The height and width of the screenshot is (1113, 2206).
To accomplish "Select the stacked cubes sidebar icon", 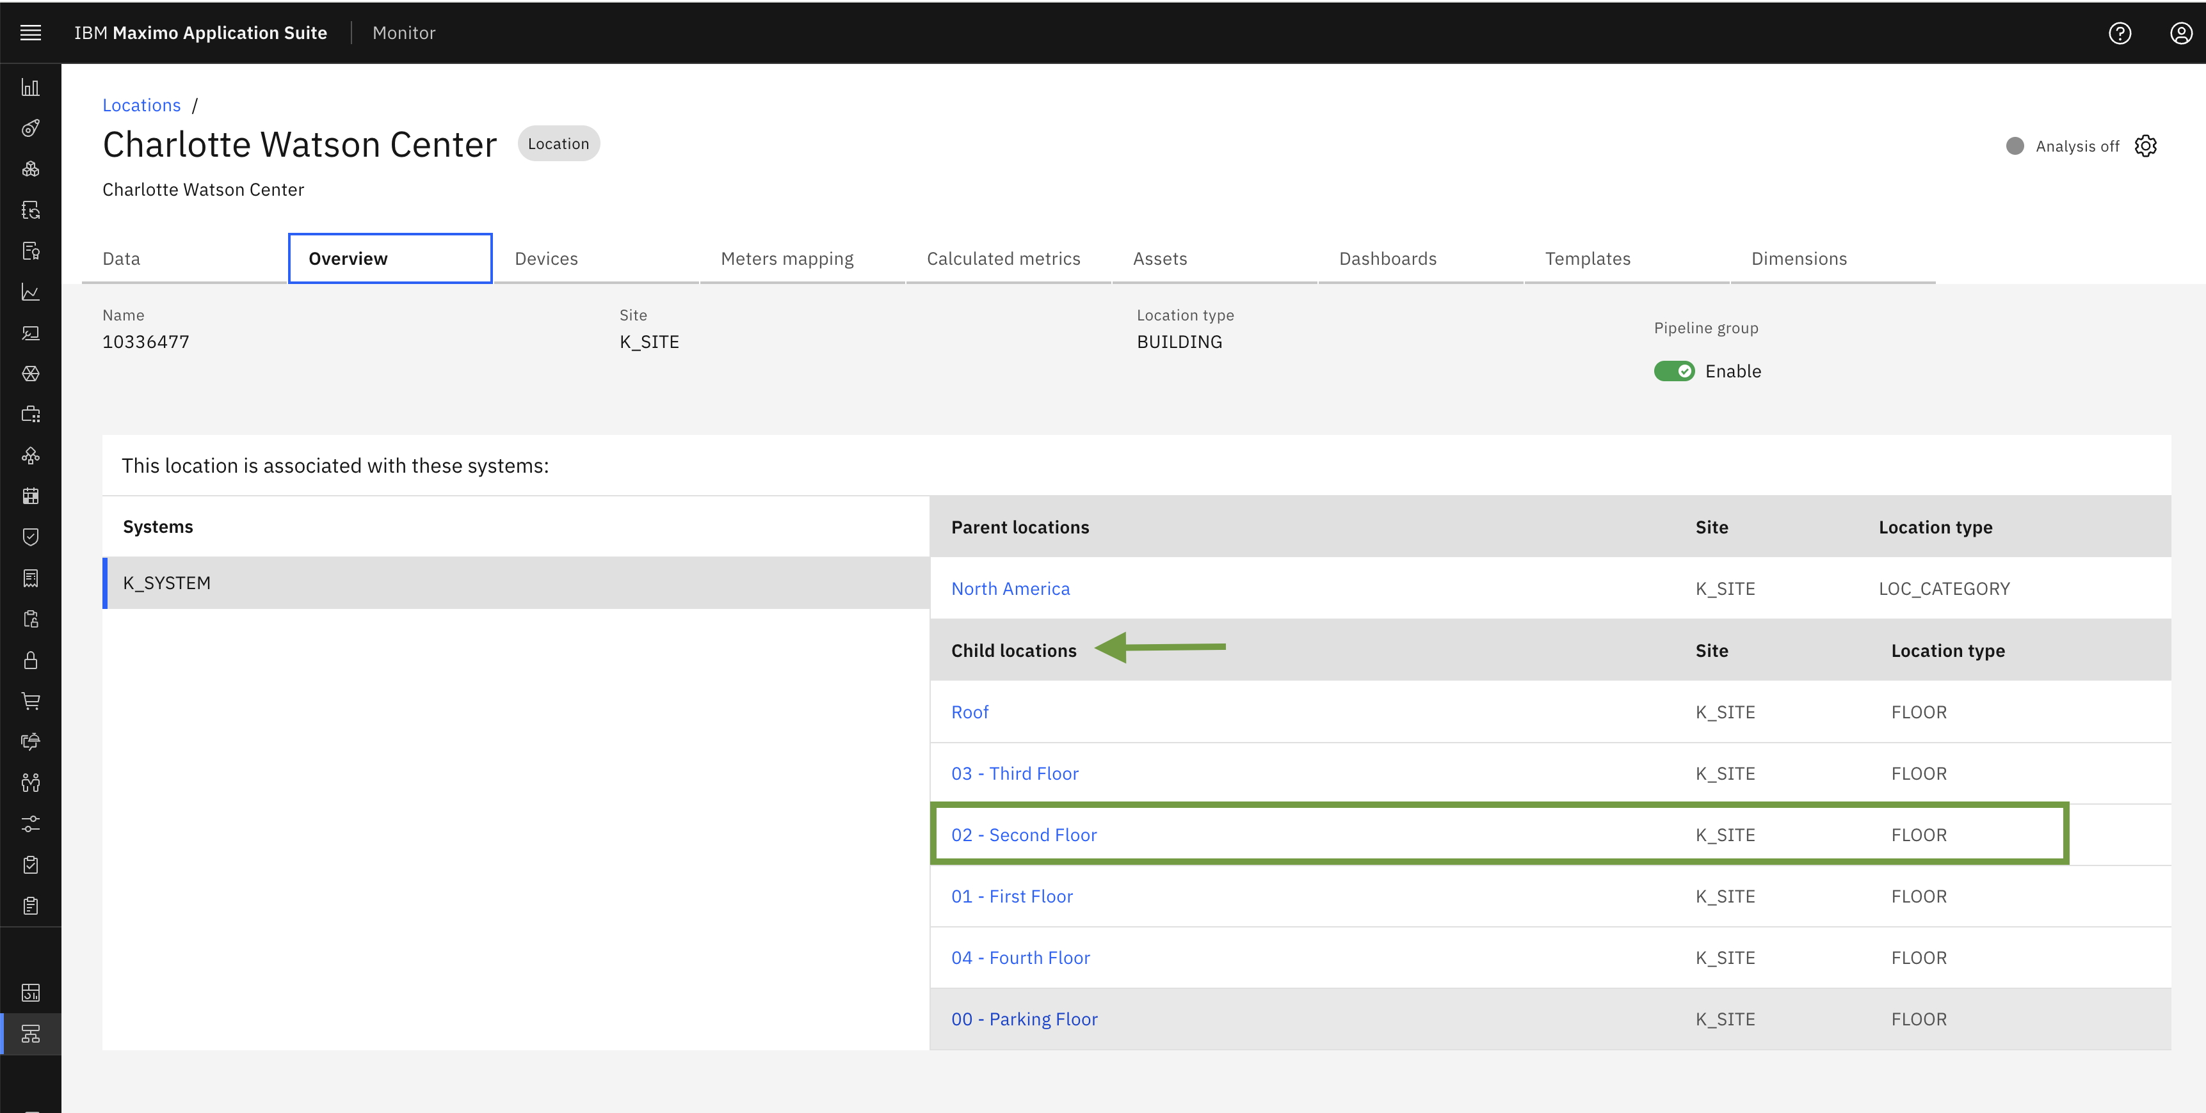I will coord(31,170).
